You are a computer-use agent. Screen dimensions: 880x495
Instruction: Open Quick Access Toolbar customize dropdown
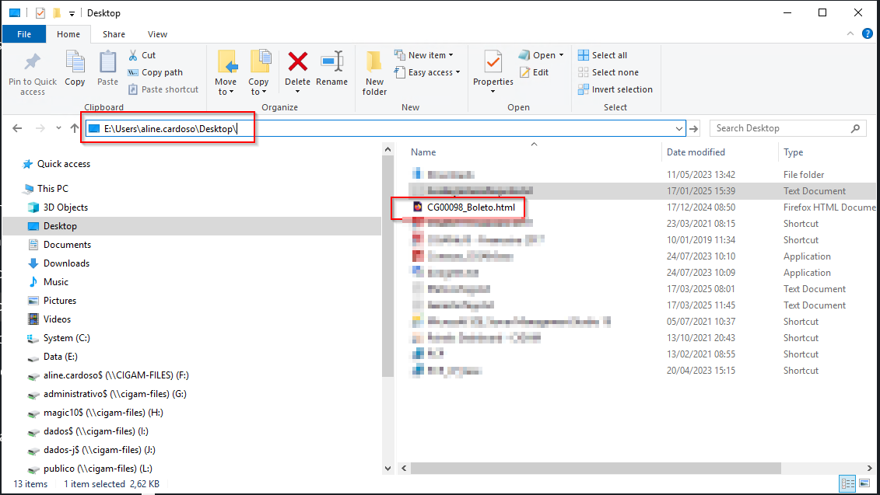72,13
